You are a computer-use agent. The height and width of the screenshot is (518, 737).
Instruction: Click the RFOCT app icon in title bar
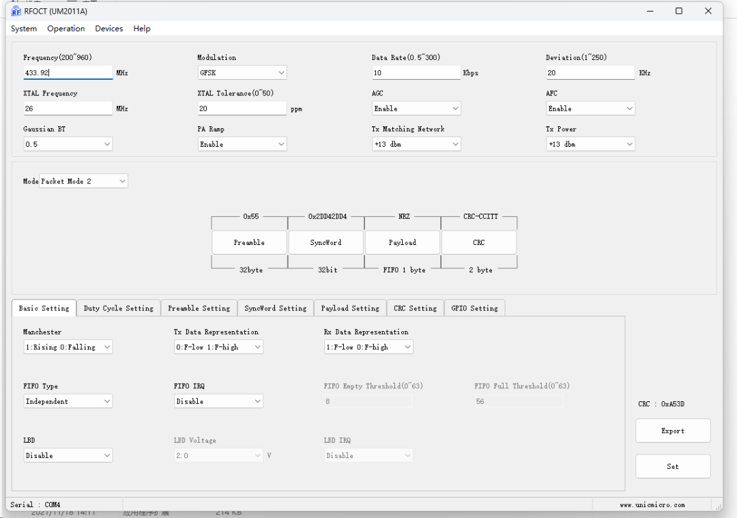(16, 11)
